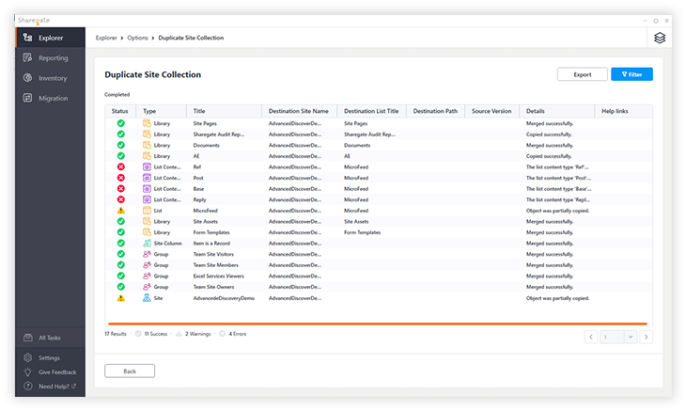Toggle the 2 Warnings results filter
686x411 pixels.
click(x=193, y=334)
